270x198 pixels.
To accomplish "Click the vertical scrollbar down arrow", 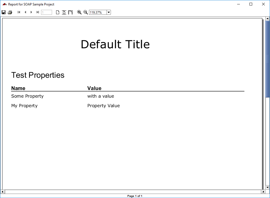I will (x=268, y=187).
